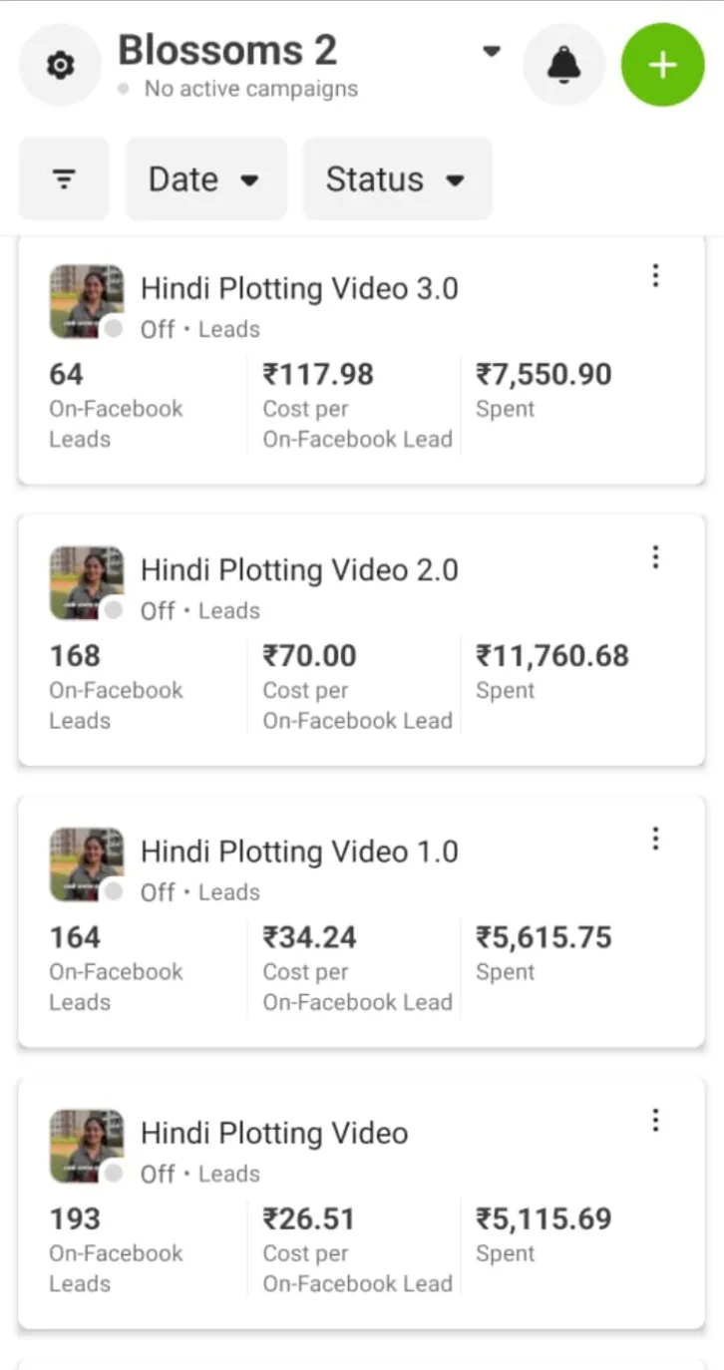Click the Hindi Plotting Video 3.0 thumbnail
Screen dimensions: 724x1370
(87, 301)
